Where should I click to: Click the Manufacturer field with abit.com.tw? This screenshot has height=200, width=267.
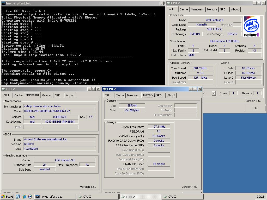[x=59, y=106]
